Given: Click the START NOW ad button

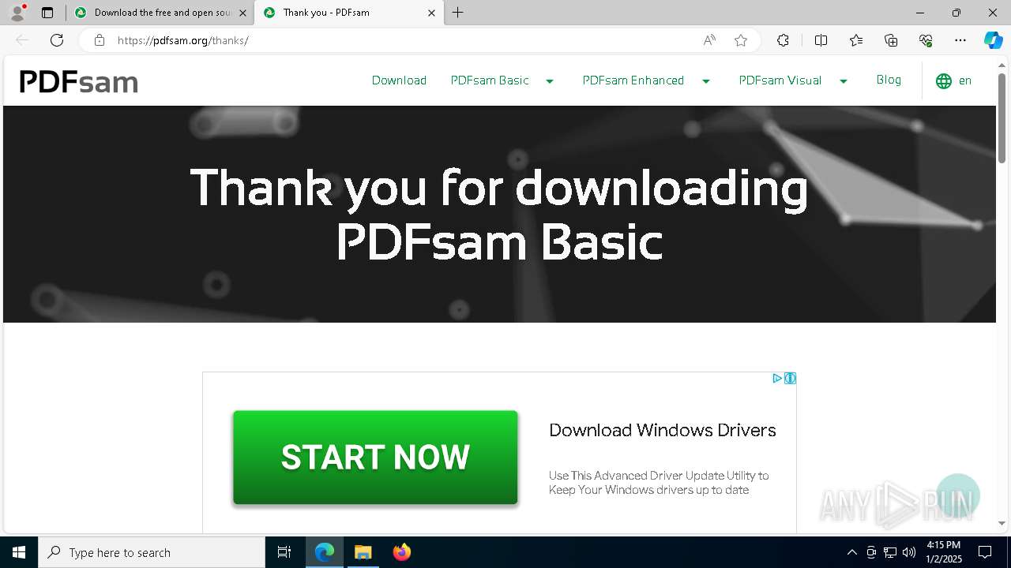Looking at the screenshot, I should (x=375, y=457).
